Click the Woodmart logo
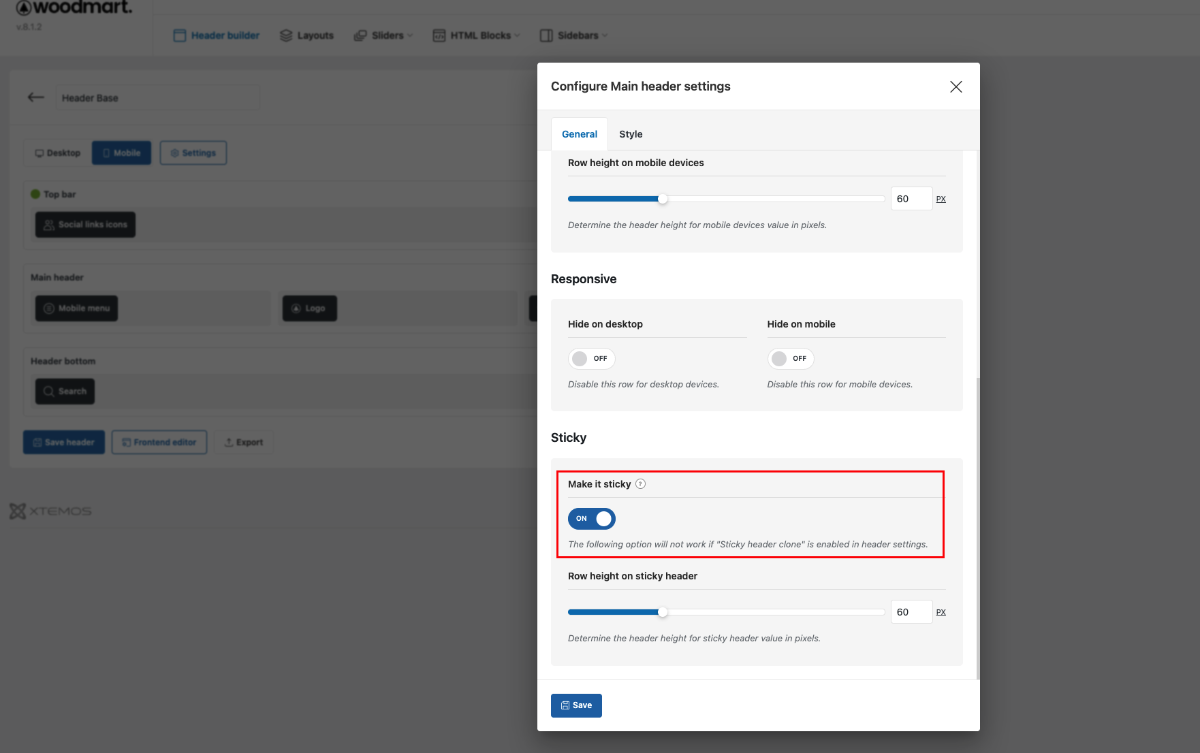 tap(74, 7)
